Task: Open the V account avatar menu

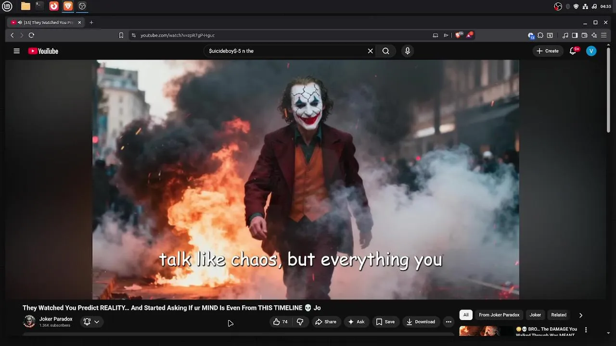Action: (x=591, y=51)
